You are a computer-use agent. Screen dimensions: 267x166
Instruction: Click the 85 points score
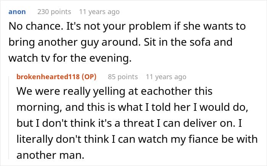coord(123,77)
